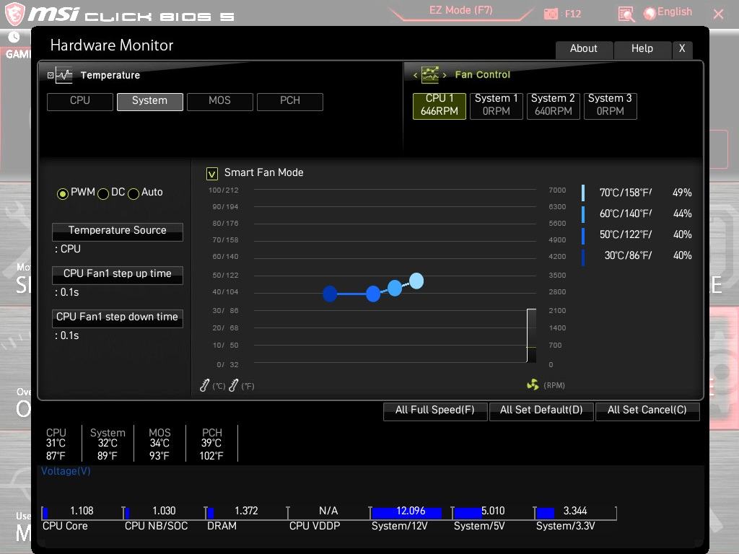Click the clock icon at top left
The width and height of the screenshot is (739, 554).
pos(14,37)
